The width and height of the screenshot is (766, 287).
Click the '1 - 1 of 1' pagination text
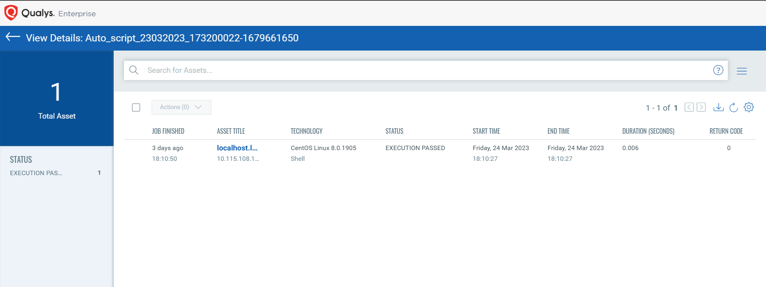[x=661, y=108]
